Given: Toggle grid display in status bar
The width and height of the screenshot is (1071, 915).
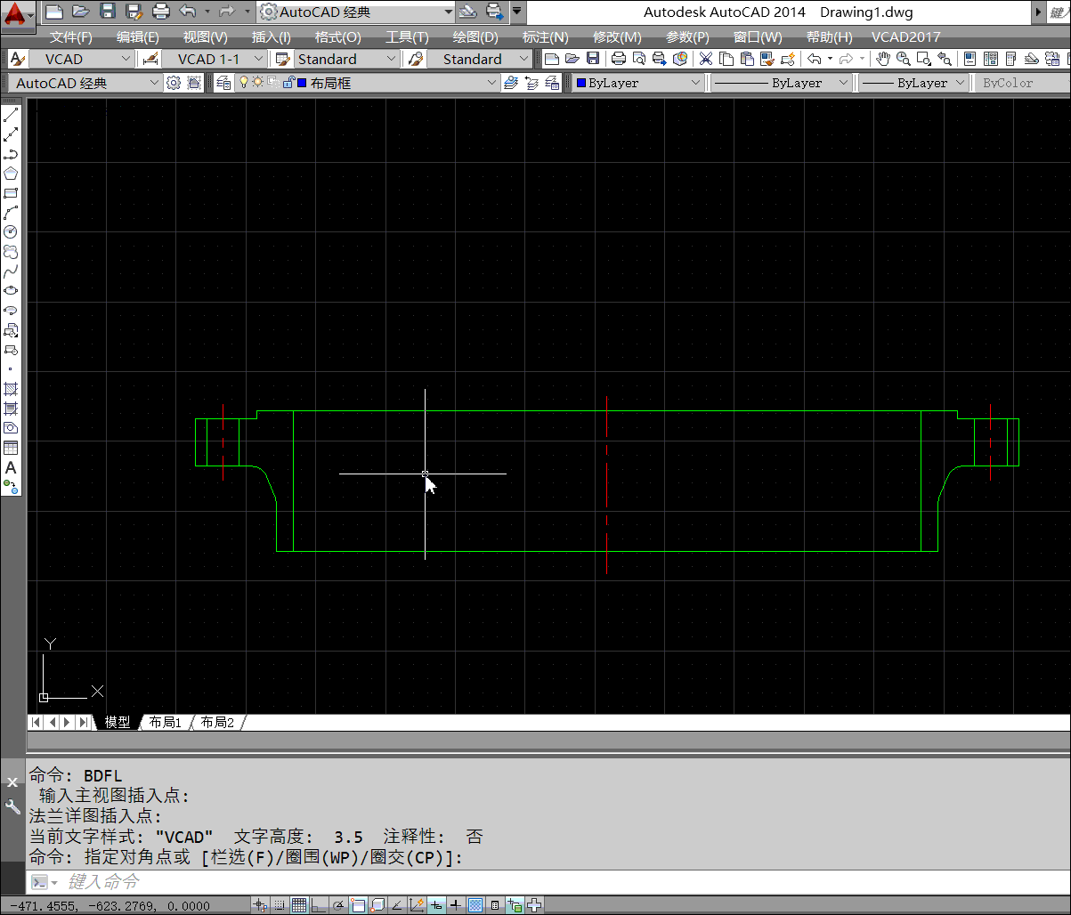Looking at the screenshot, I should 299,905.
